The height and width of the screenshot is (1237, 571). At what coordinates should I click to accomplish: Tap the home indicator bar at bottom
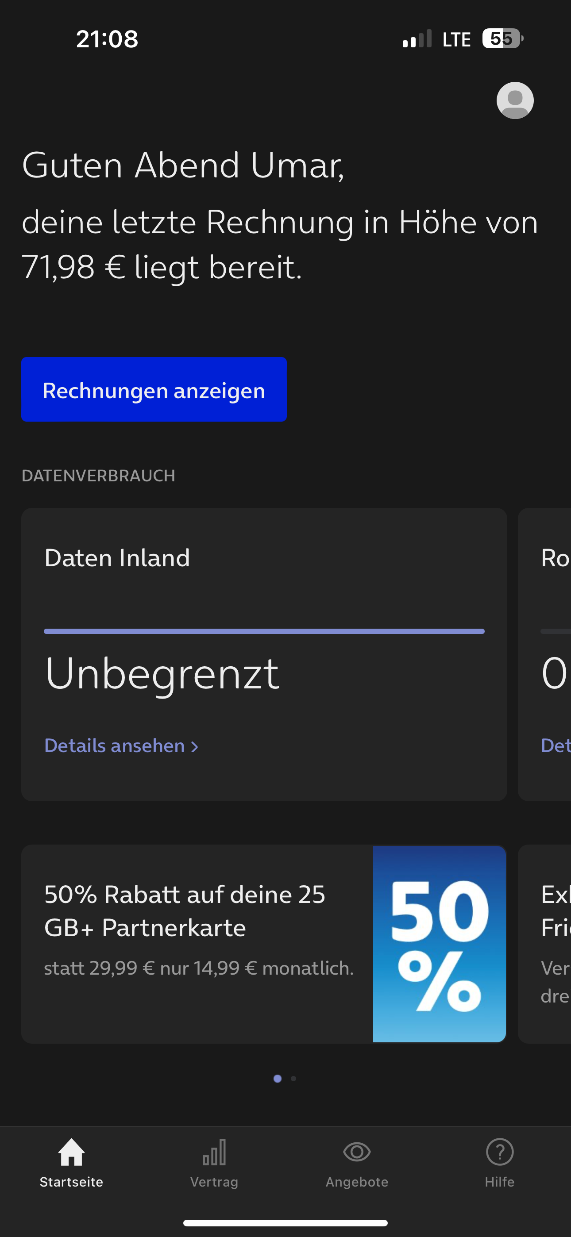(x=285, y=1222)
